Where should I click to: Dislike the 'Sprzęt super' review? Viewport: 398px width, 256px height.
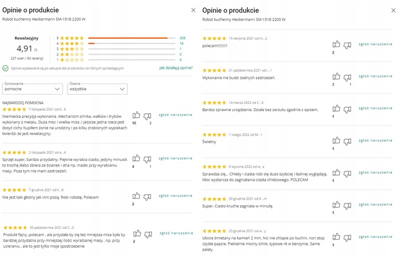pyautogui.click(x=148, y=159)
